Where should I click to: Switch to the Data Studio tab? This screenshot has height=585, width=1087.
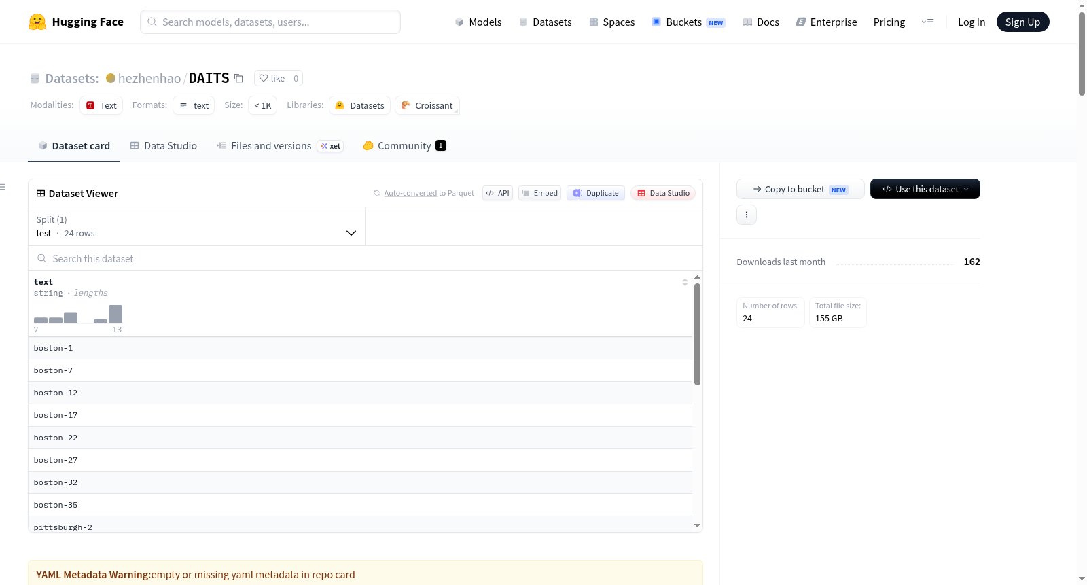tap(164, 146)
